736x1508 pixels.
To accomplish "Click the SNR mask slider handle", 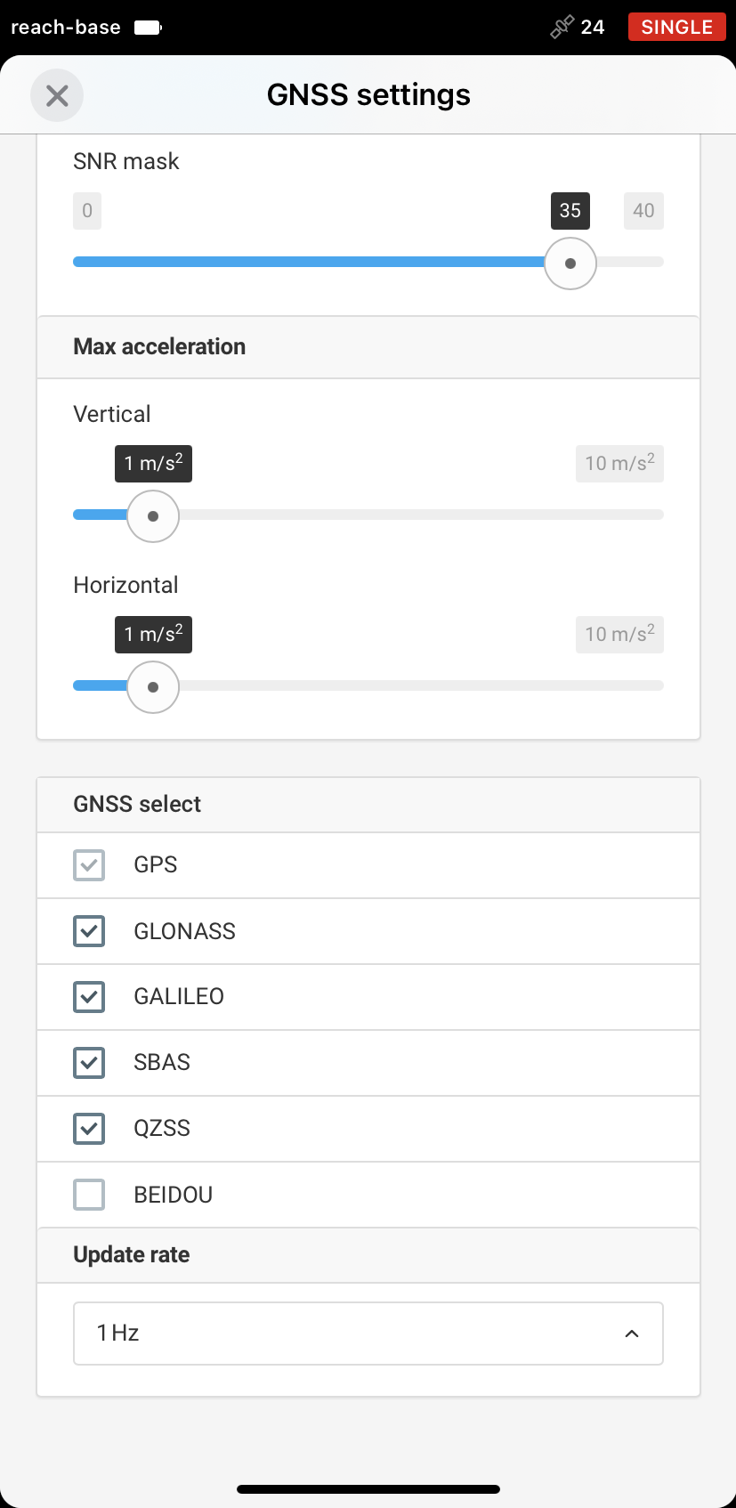I will pos(570,263).
